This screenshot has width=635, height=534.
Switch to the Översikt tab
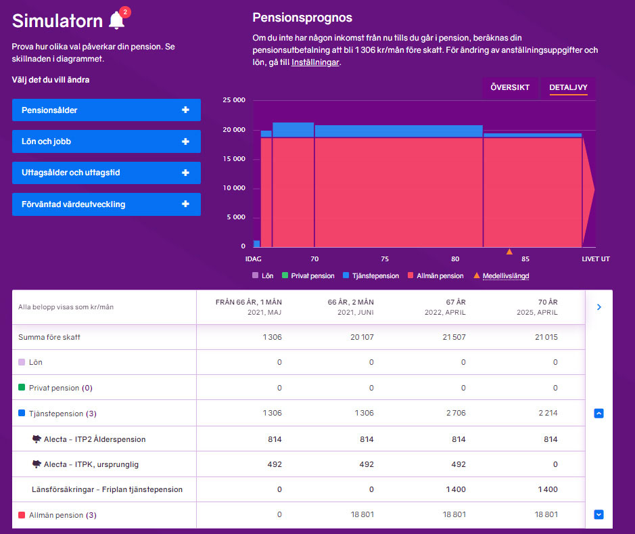point(510,87)
